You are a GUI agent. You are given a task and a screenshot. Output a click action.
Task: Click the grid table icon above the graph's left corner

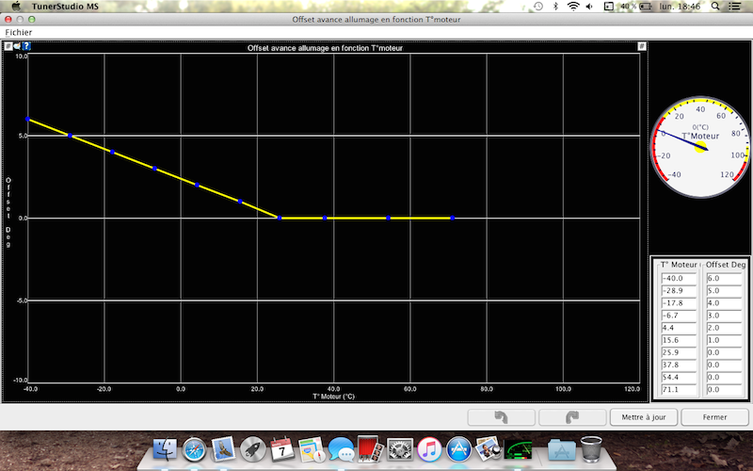[x=8, y=46]
